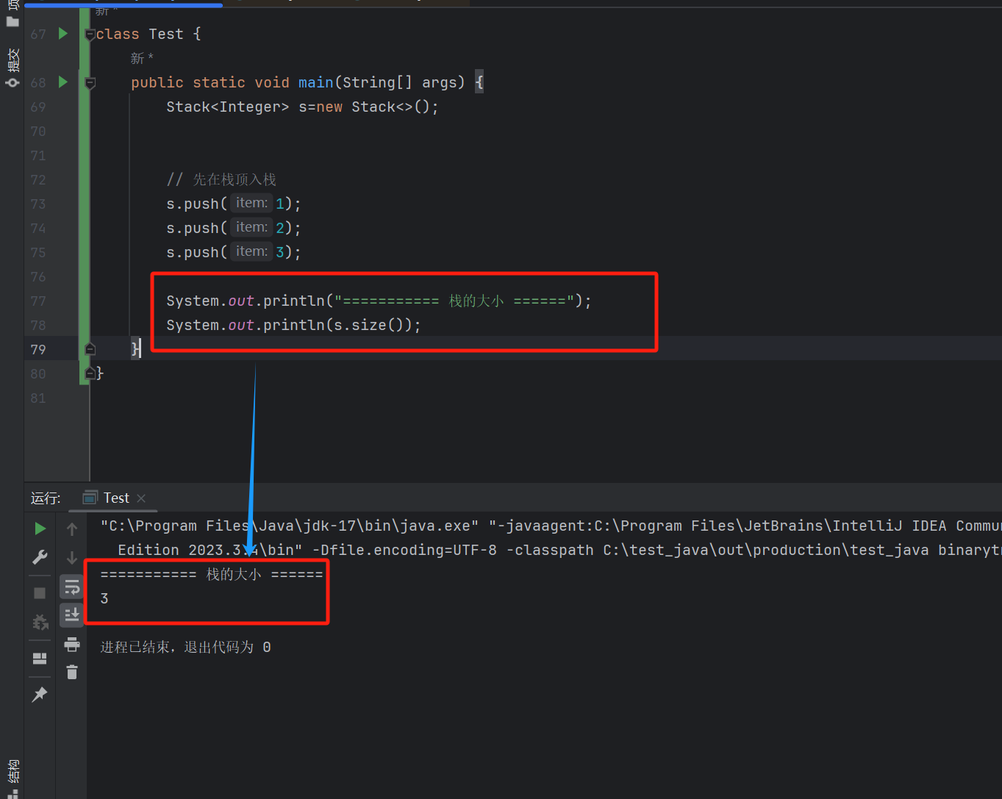The height and width of the screenshot is (799, 1002).
Task: Click the bug attach debugger icon
Action: click(x=40, y=623)
